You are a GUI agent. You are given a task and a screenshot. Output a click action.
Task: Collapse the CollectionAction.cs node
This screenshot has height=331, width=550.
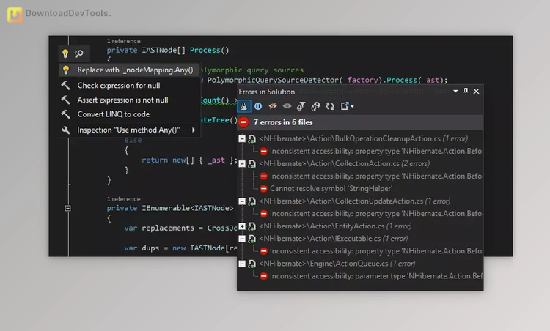coord(242,163)
